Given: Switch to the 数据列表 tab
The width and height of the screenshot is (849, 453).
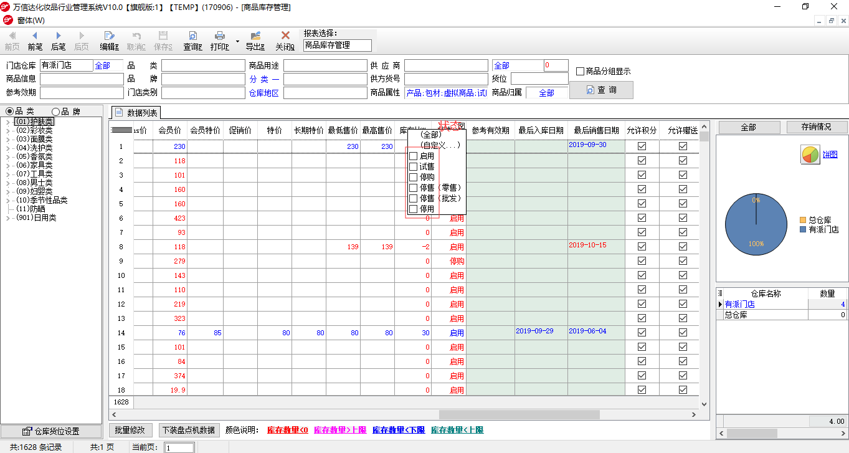Looking at the screenshot, I should click(x=137, y=113).
